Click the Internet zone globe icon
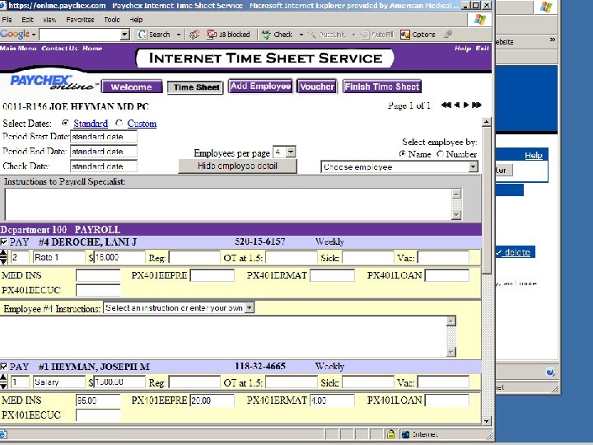Image resolution: width=593 pixels, height=445 pixels. click(x=406, y=434)
